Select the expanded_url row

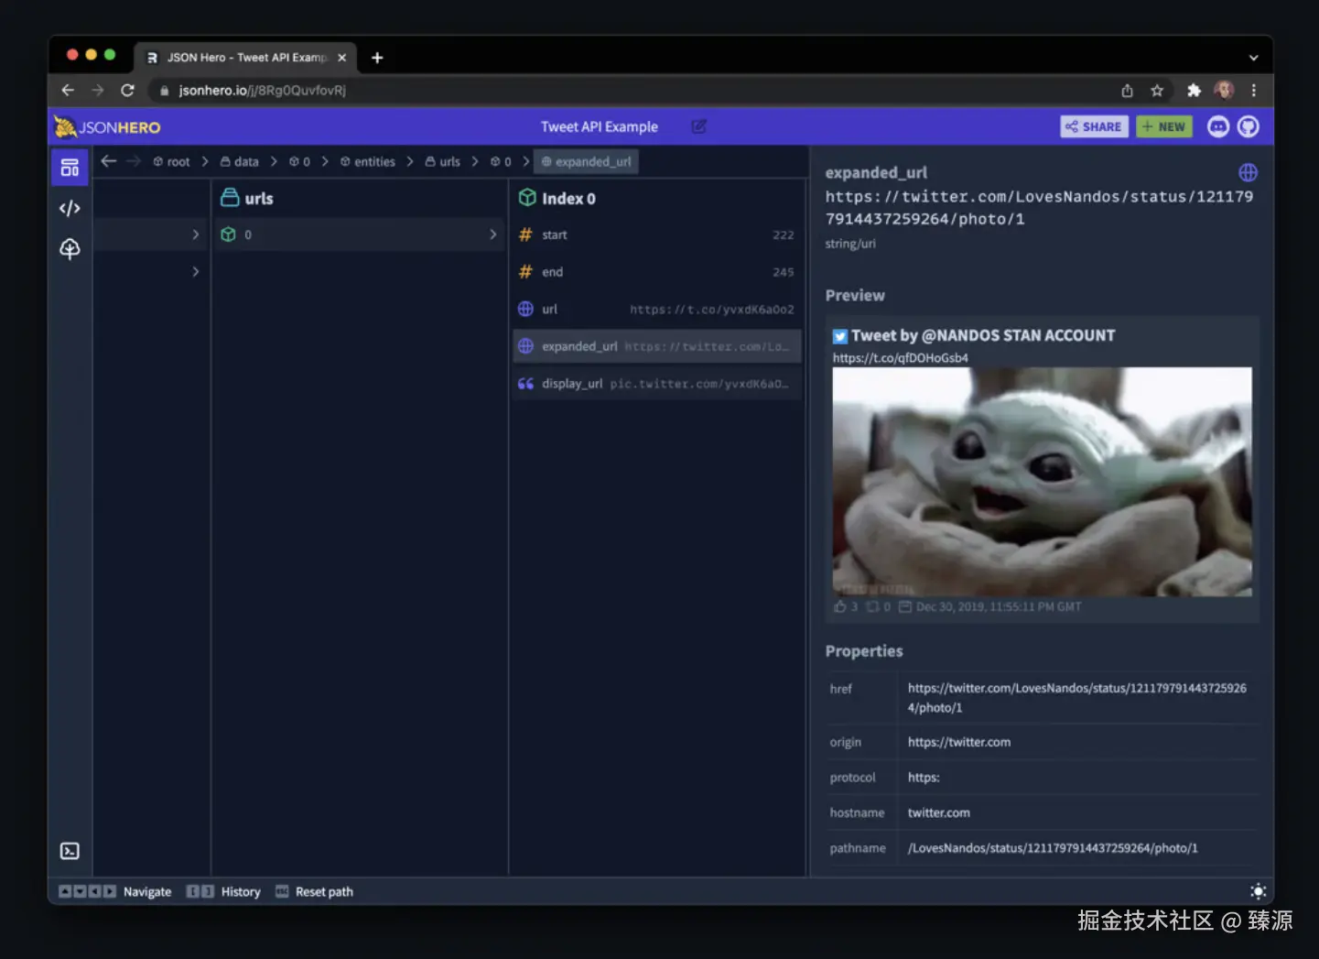(x=657, y=346)
